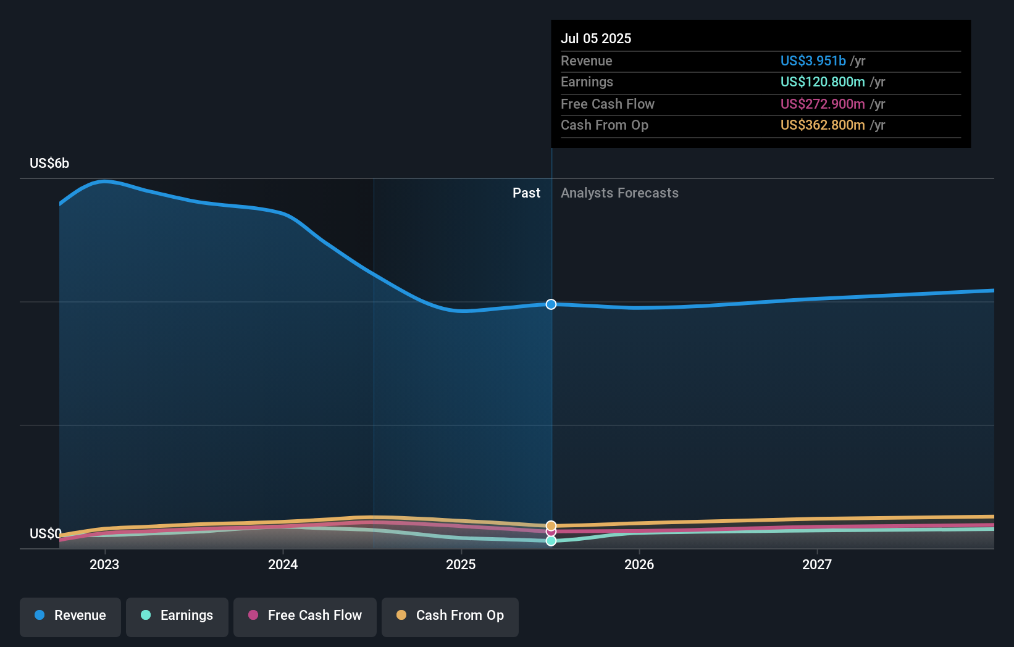Expand the Analysts Forecasts section

pyautogui.click(x=619, y=193)
